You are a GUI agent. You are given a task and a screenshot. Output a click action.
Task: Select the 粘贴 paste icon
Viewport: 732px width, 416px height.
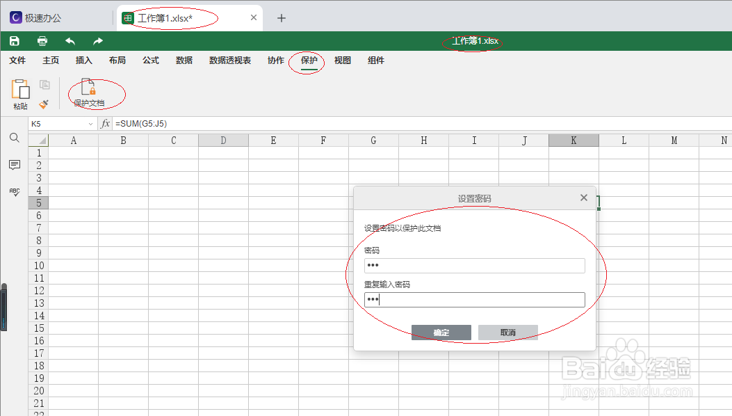(19, 89)
